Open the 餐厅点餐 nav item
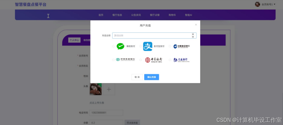283x125 pixels. (x=155, y=15)
